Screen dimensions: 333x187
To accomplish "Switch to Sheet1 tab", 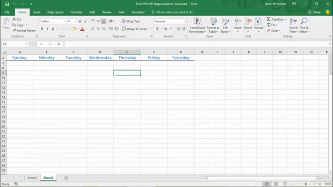I will [x=32, y=178].
